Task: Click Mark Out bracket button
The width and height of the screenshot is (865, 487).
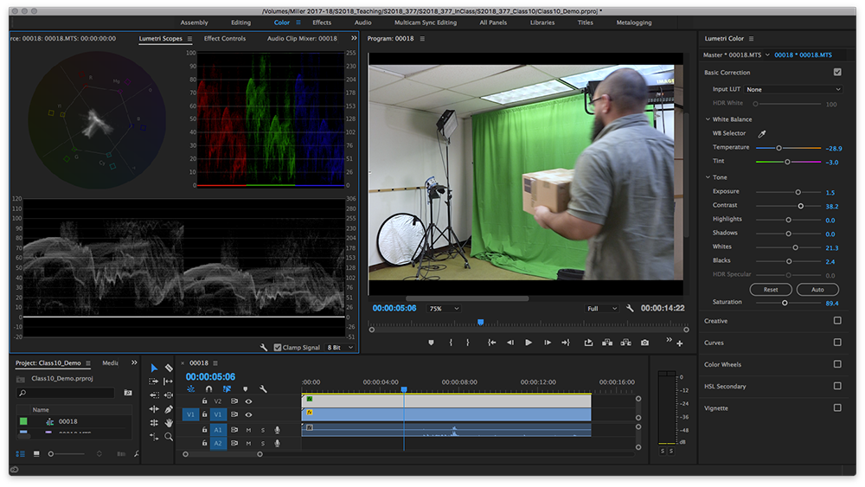Action: [x=468, y=343]
